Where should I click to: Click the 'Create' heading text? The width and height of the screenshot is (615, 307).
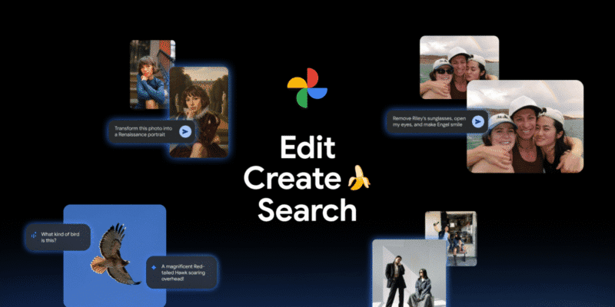[x=293, y=178]
